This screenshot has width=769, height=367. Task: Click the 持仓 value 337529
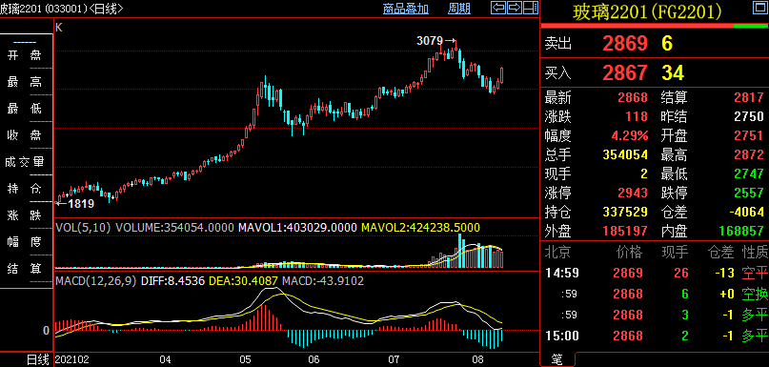[x=625, y=212]
